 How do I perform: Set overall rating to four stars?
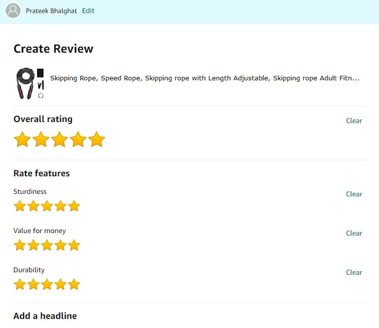pos(78,140)
